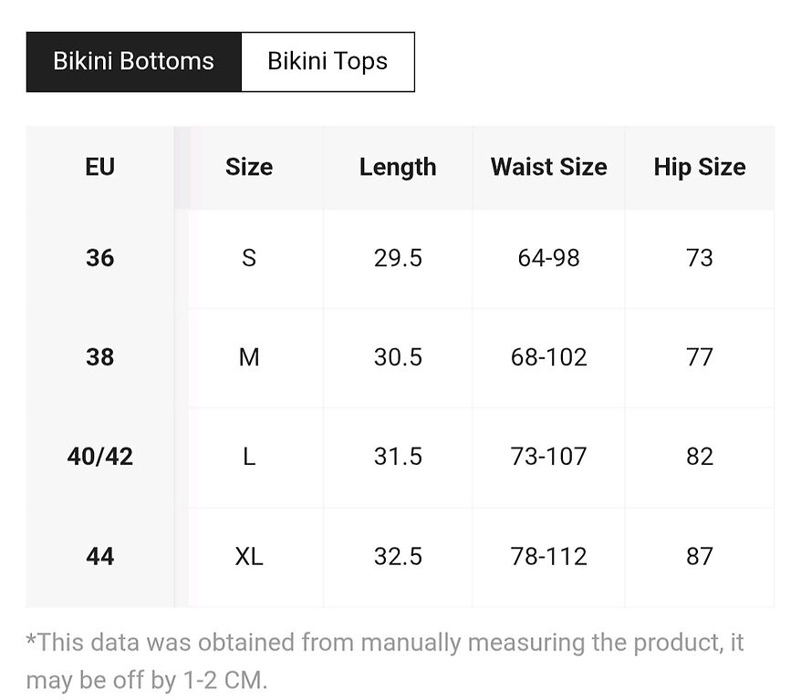Click the 64-98 waist size value
This screenshot has height=700, width=801.
[548, 258]
